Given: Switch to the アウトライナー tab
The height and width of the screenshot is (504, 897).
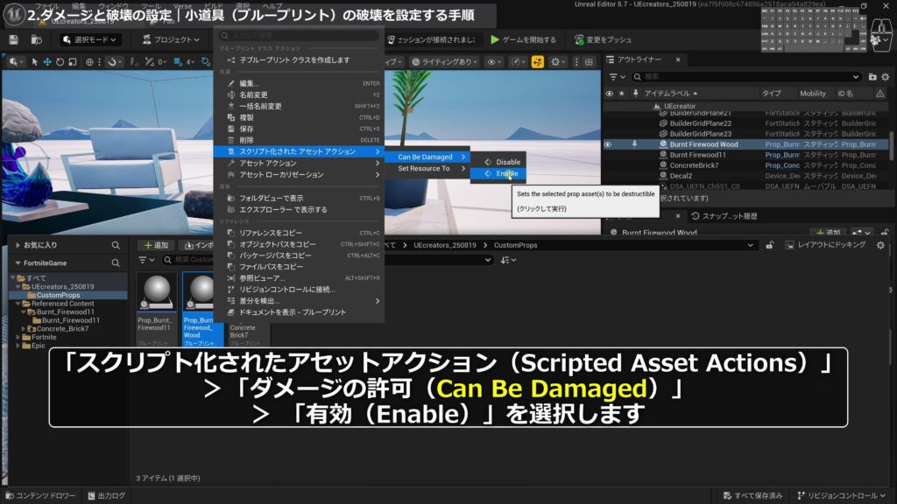Looking at the screenshot, I should point(639,59).
